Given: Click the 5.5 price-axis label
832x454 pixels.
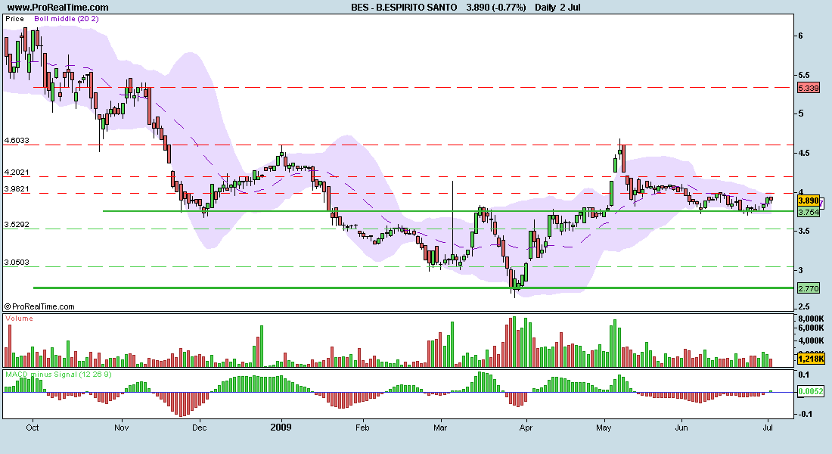Looking at the screenshot, I should 804,76.
